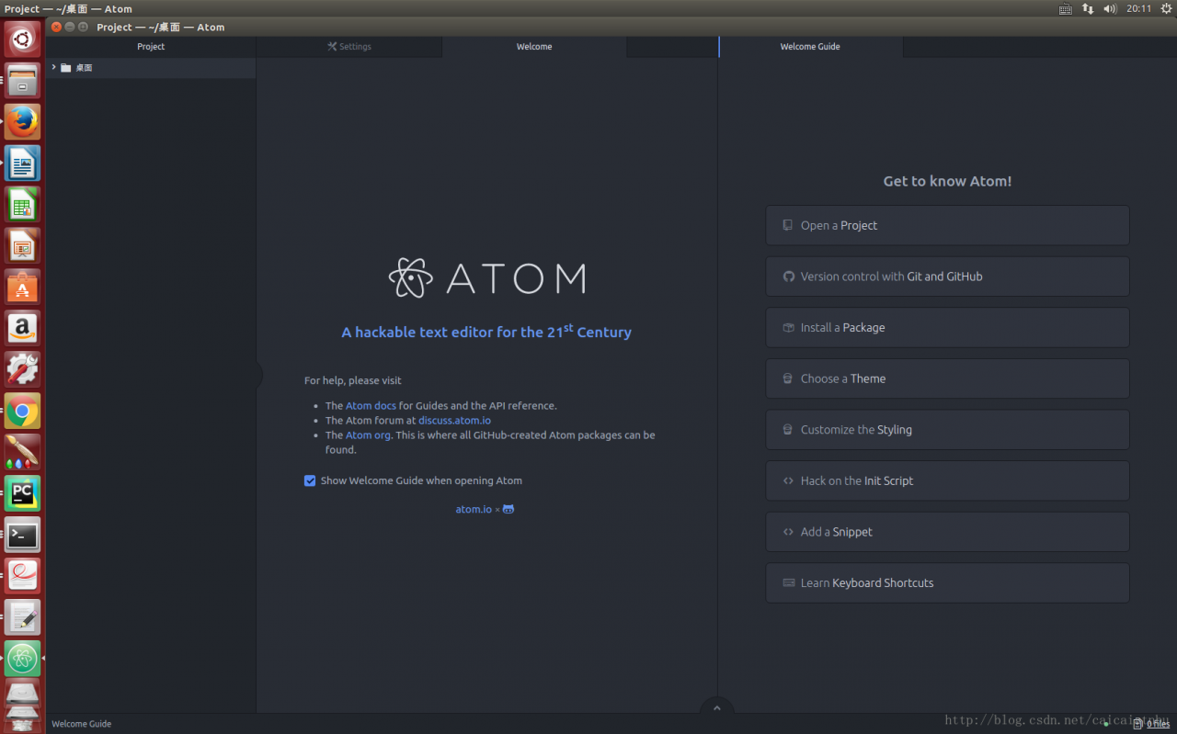
Task: Click the Google Chrome launcher icon
Action: (22, 411)
